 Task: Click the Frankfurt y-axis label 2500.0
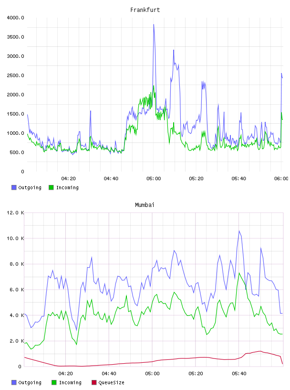(15, 76)
